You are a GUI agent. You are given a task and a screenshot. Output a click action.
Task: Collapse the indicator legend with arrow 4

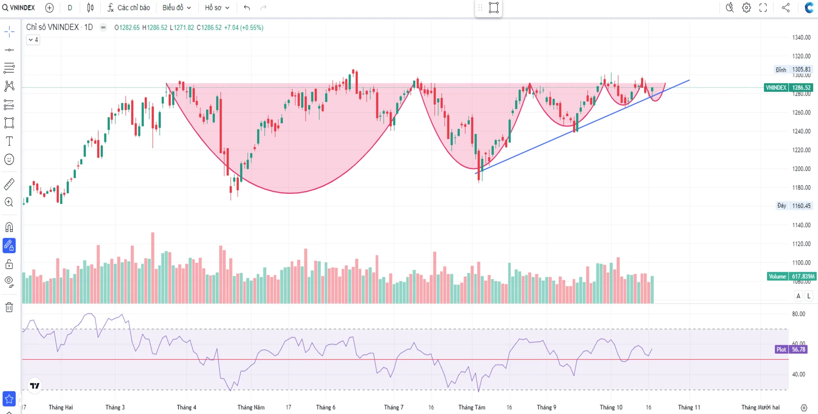33,39
